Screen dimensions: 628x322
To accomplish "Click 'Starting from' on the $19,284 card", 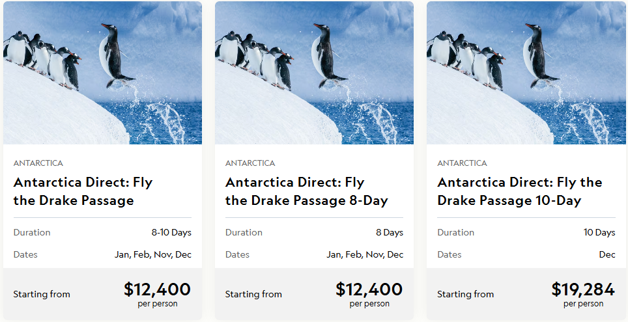I will pos(465,294).
